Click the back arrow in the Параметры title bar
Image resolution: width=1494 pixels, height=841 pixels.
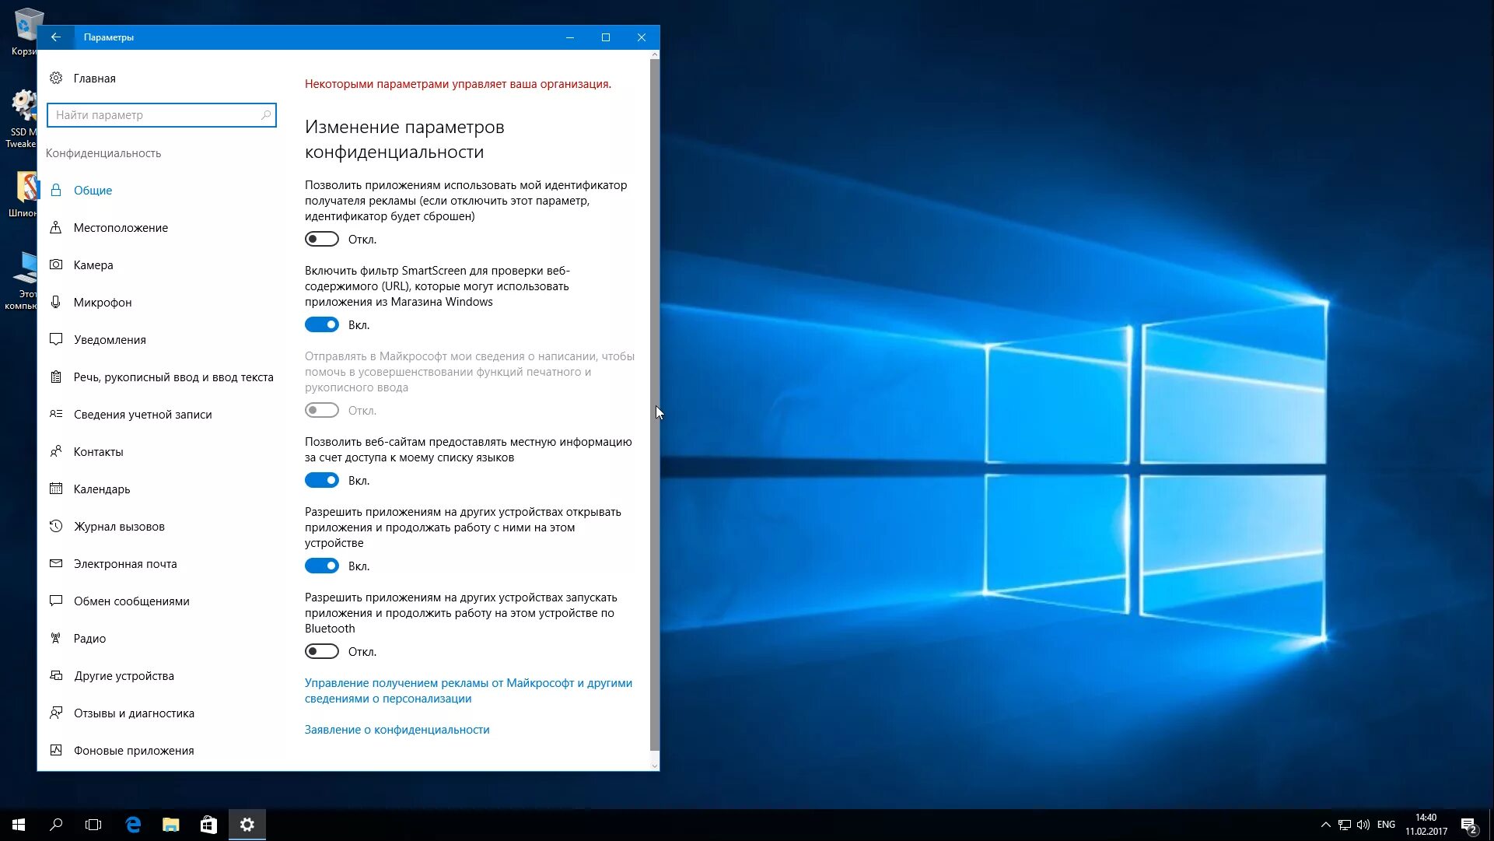[55, 37]
